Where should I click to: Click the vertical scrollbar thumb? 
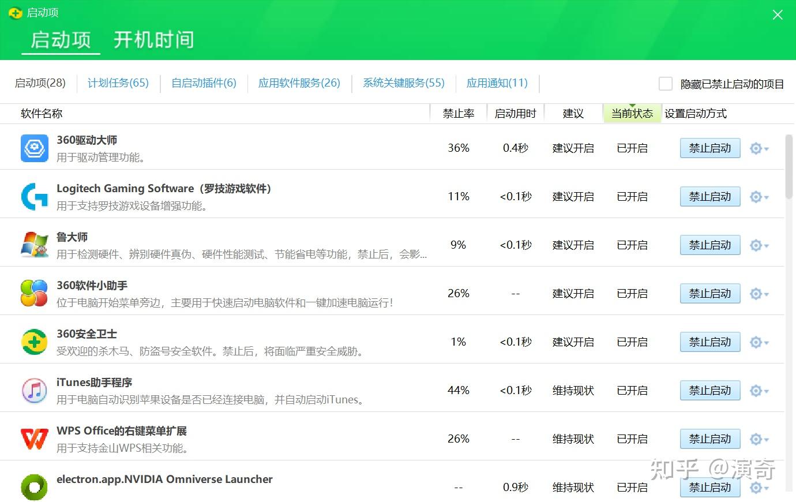click(x=789, y=166)
